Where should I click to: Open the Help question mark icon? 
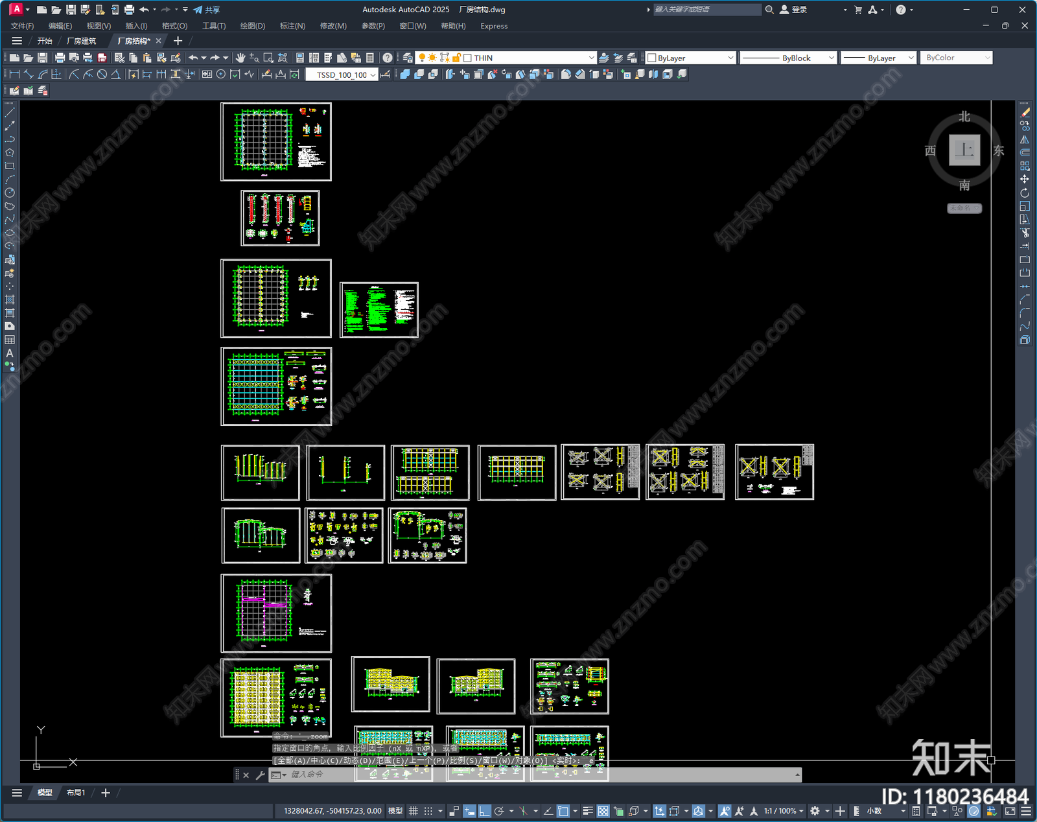click(x=387, y=58)
